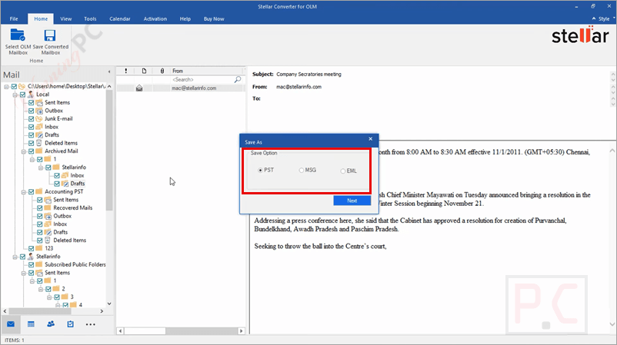This screenshot has width=617, height=345.
Task: Click folder tree vertical scrollbar down arrow
Action: (x=109, y=304)
